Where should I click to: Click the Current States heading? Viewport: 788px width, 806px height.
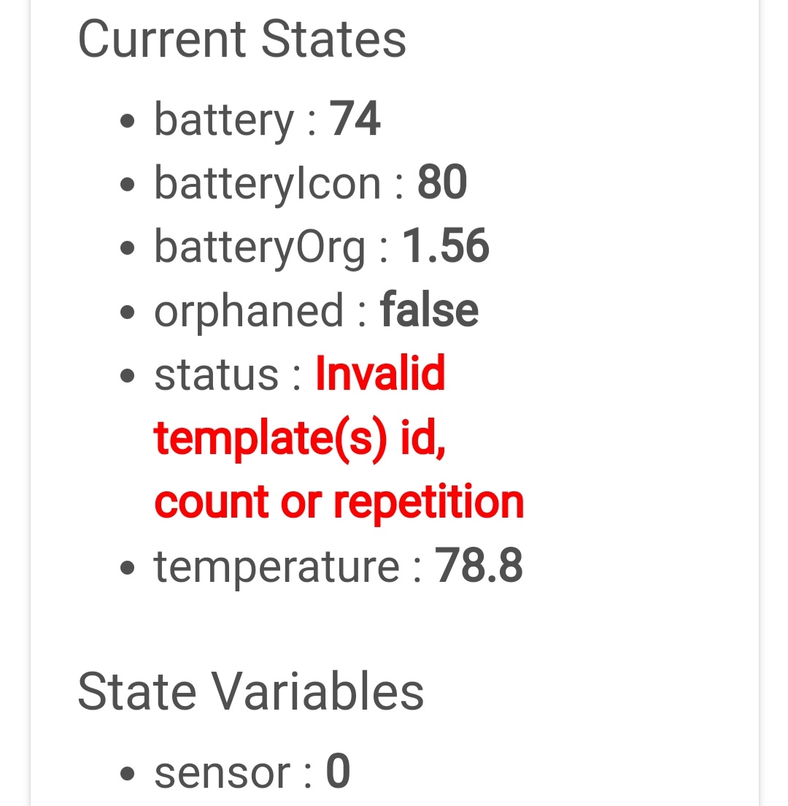click(x=242, y=39)
